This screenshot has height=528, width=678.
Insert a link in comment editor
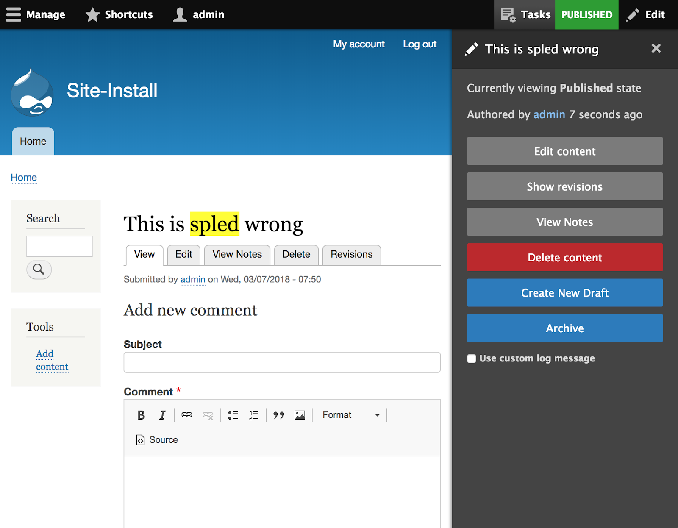click(x=187, y=415)
